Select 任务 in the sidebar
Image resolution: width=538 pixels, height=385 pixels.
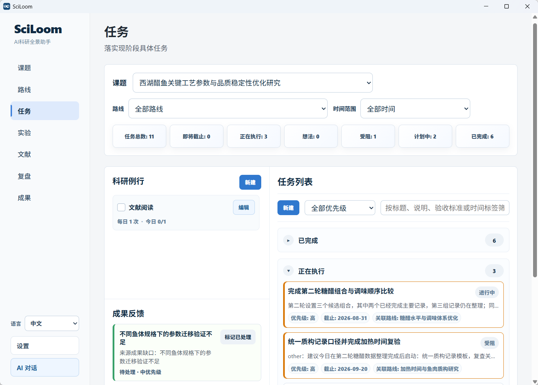tap(45, 111)
